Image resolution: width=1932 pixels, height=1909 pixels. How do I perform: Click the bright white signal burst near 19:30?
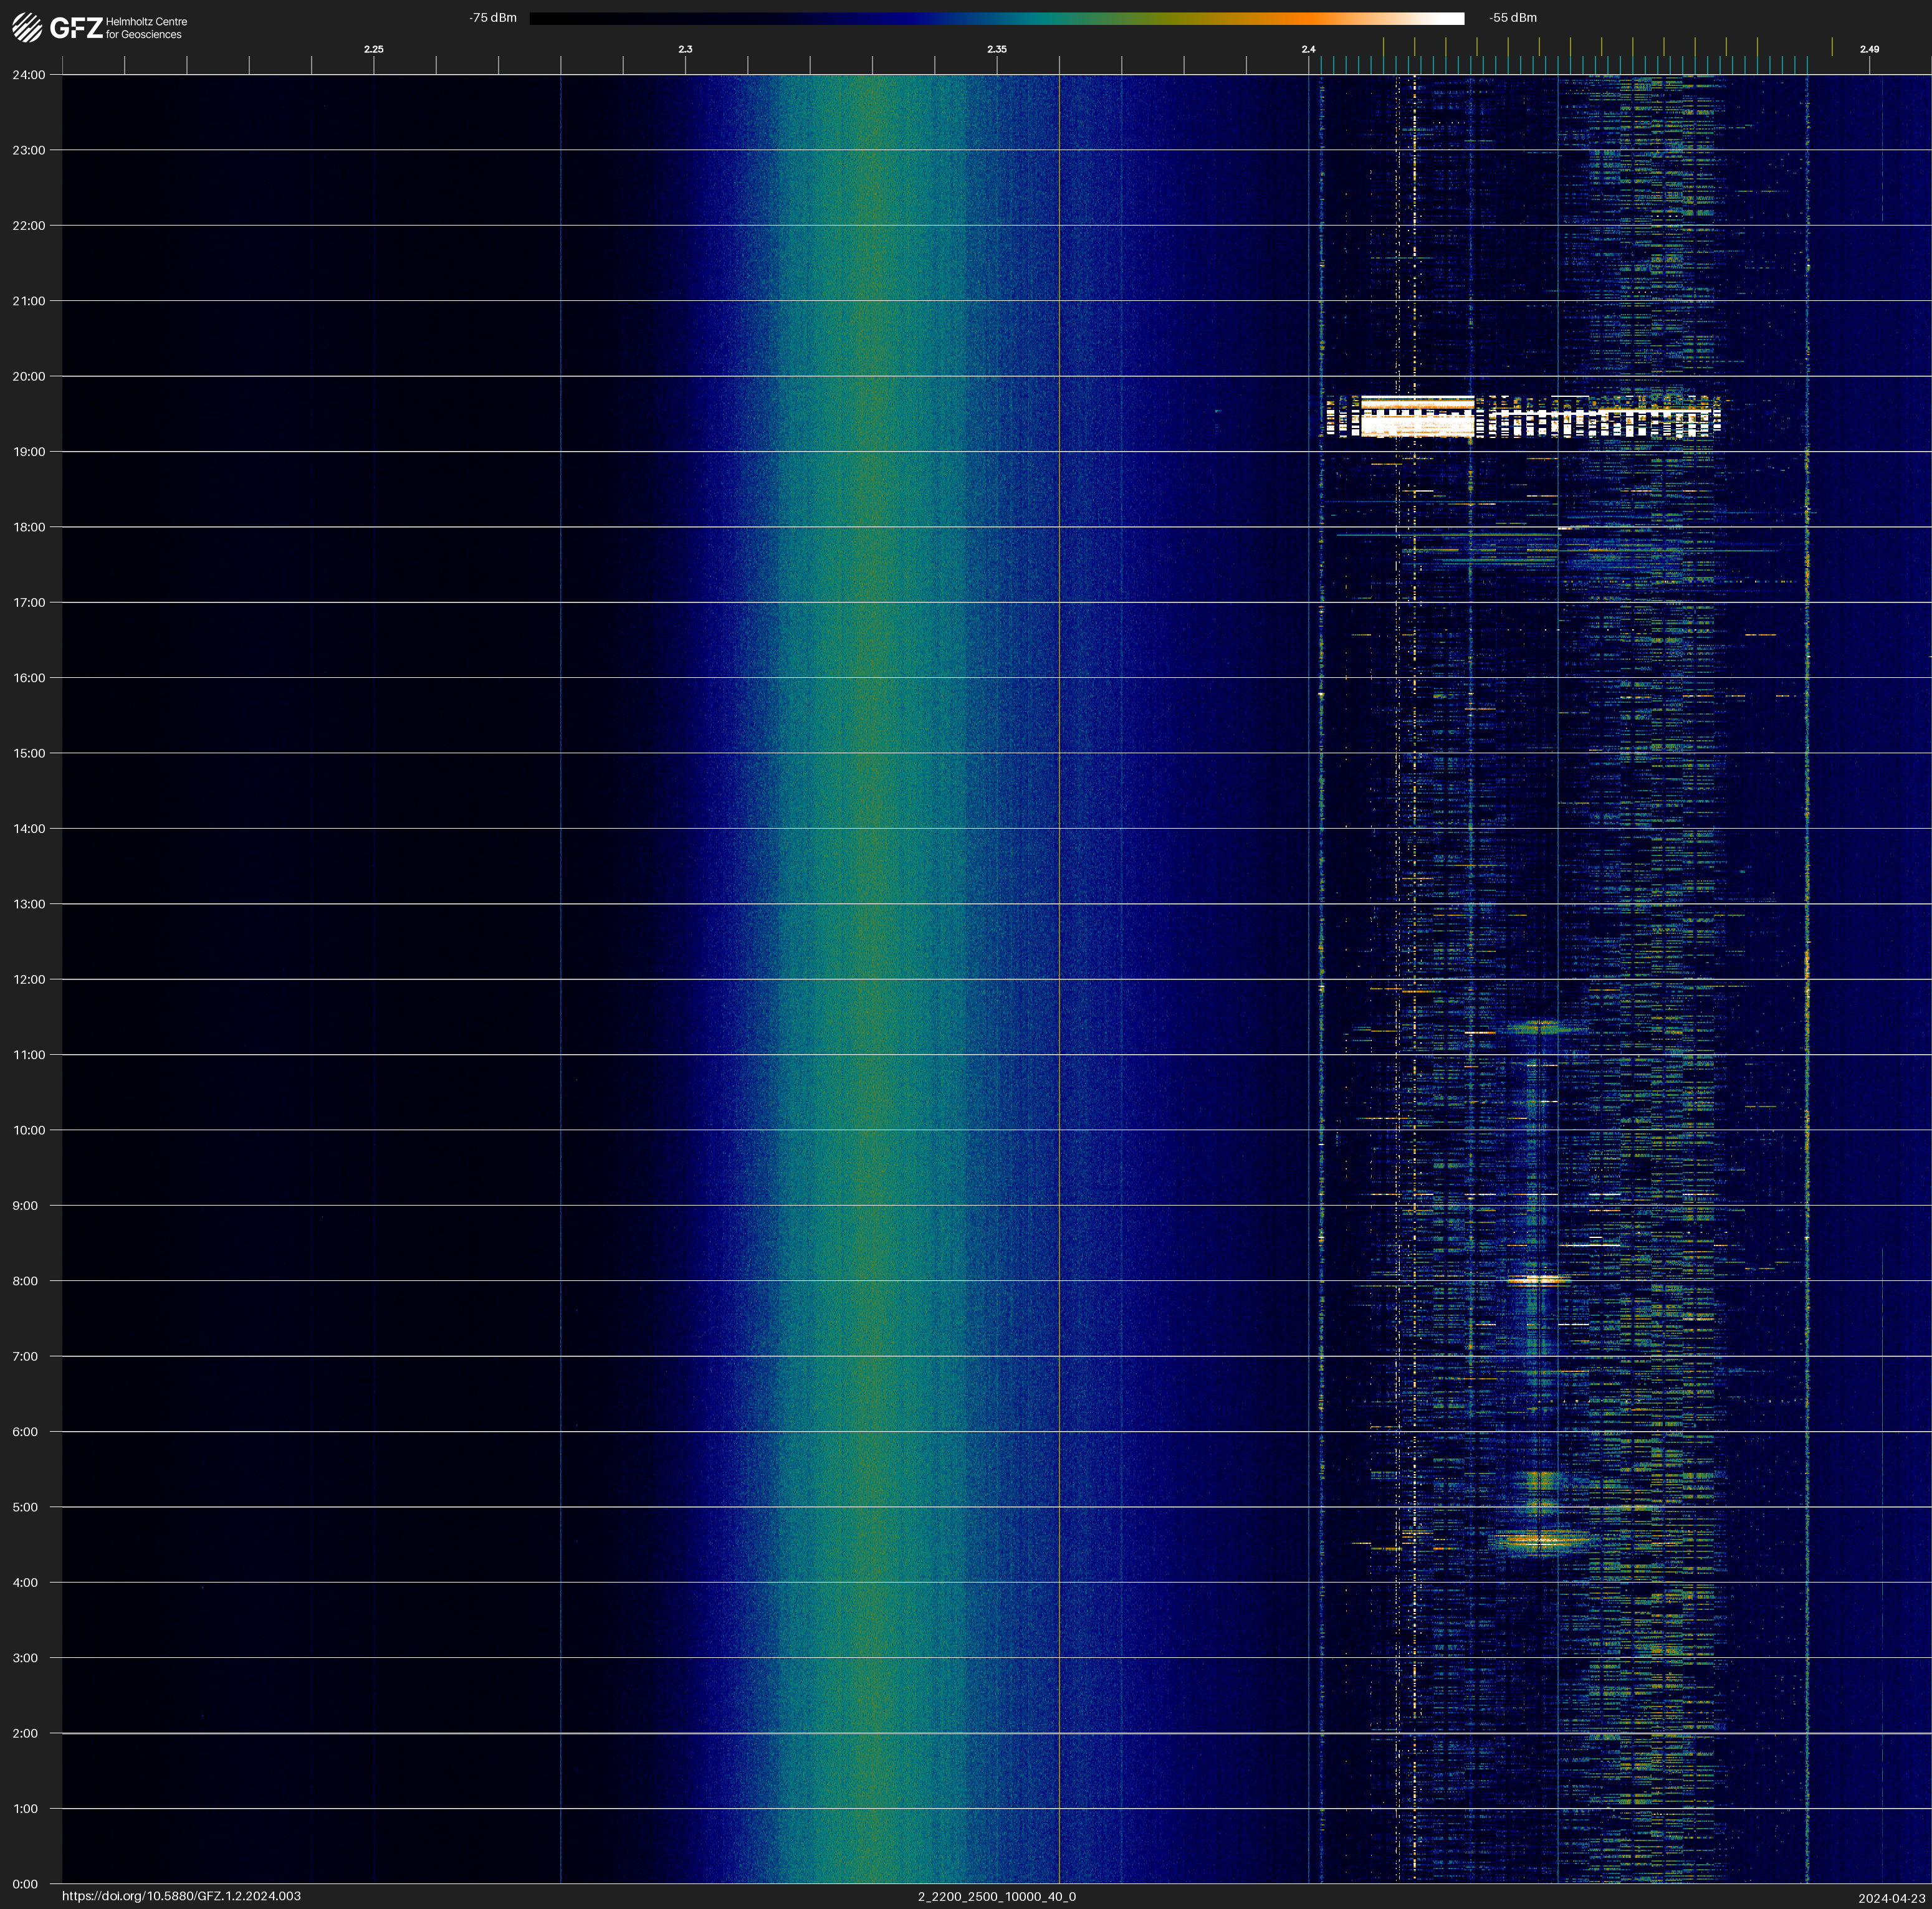(1418, 417)
